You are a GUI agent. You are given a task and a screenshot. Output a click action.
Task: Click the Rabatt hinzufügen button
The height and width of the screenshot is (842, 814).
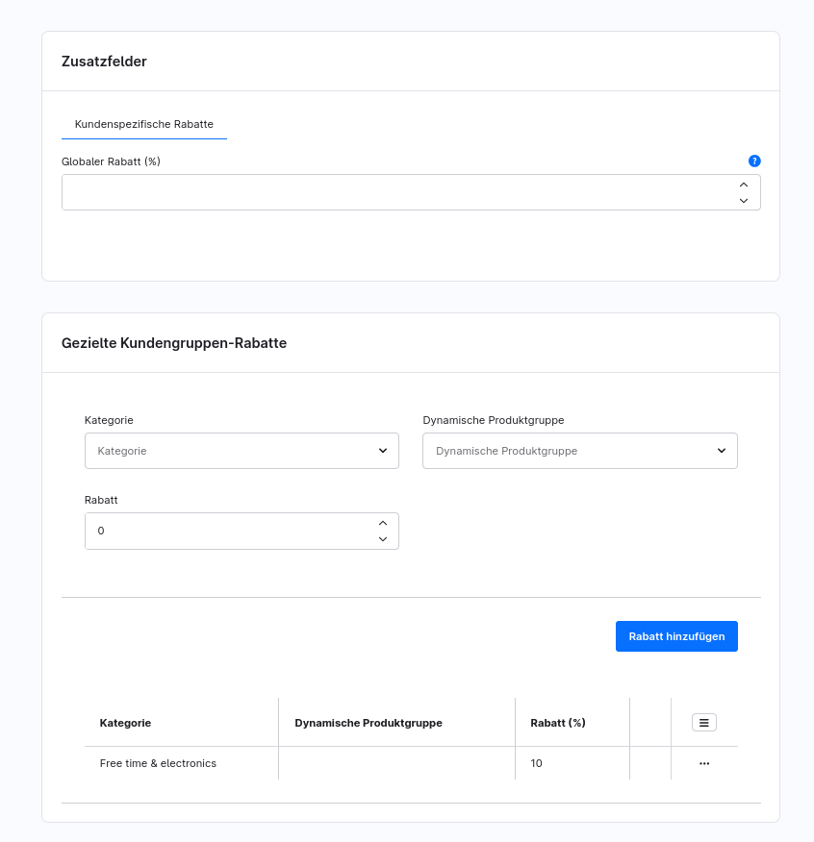coord(676,636)
